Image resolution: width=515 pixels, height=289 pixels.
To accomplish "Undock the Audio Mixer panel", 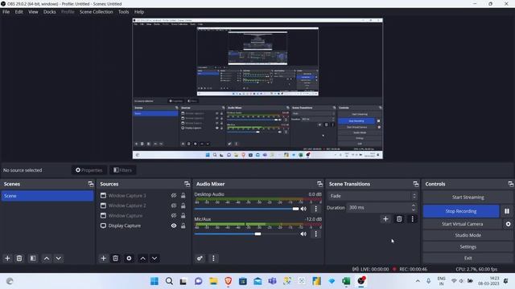I will coord(319,184).
